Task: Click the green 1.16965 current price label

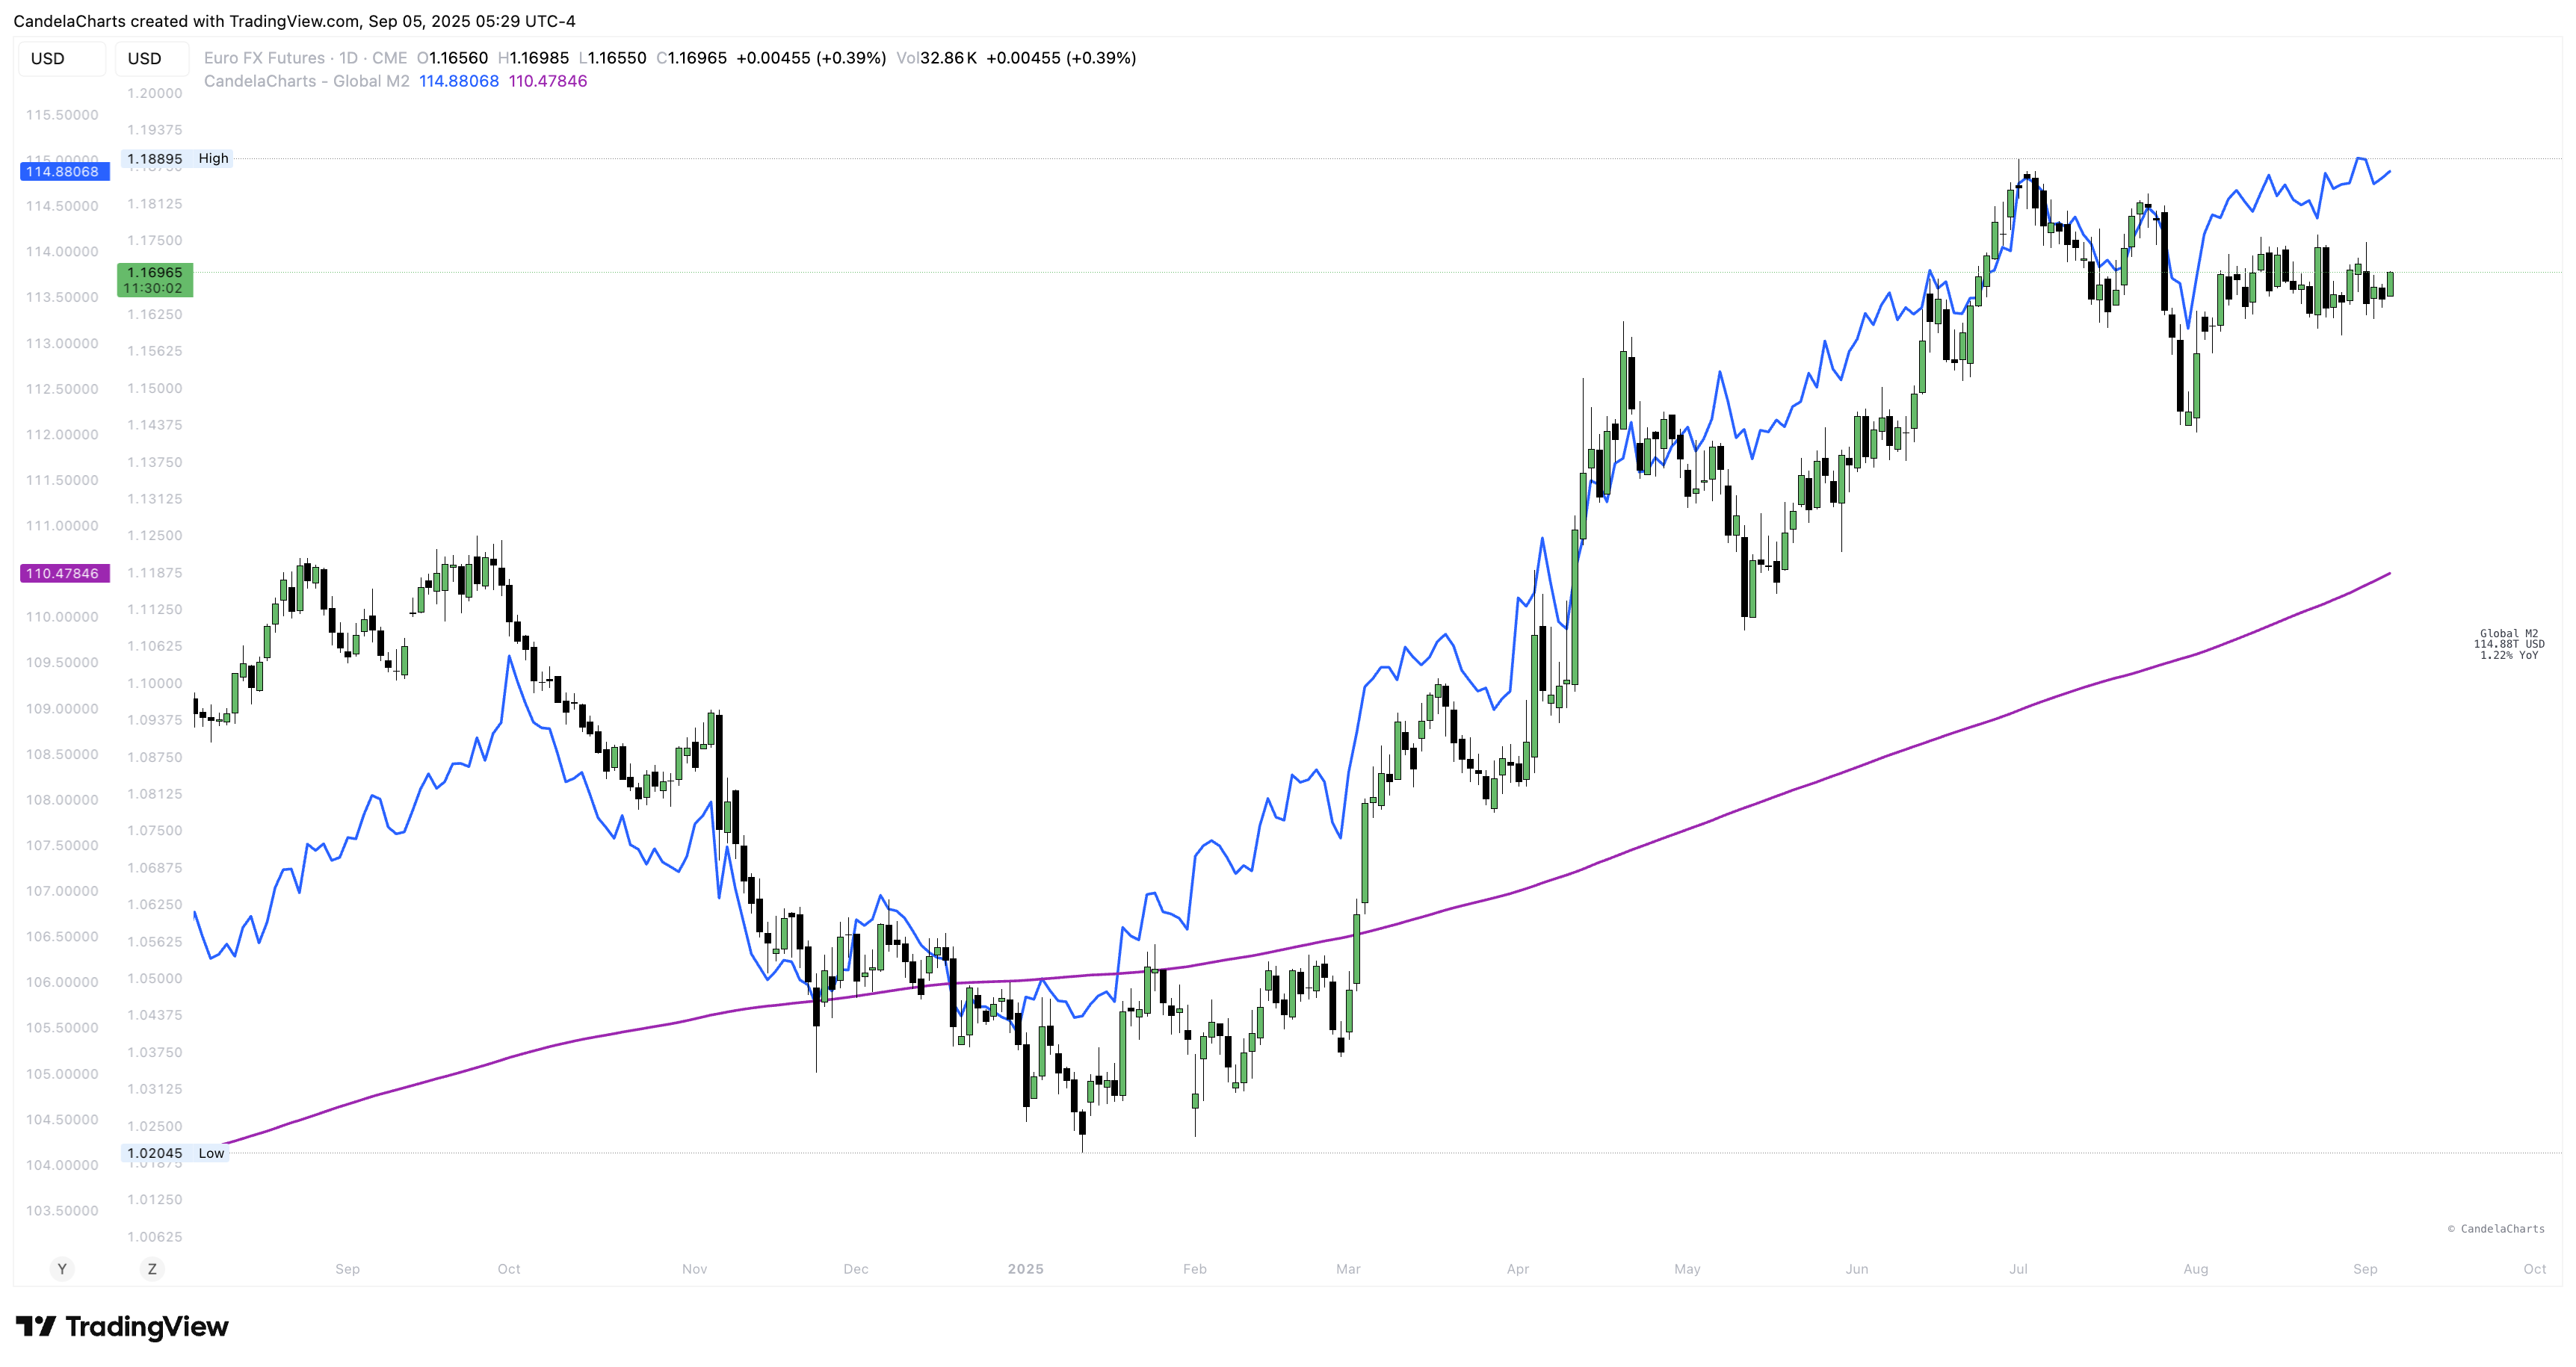Action: click(155, 280)
